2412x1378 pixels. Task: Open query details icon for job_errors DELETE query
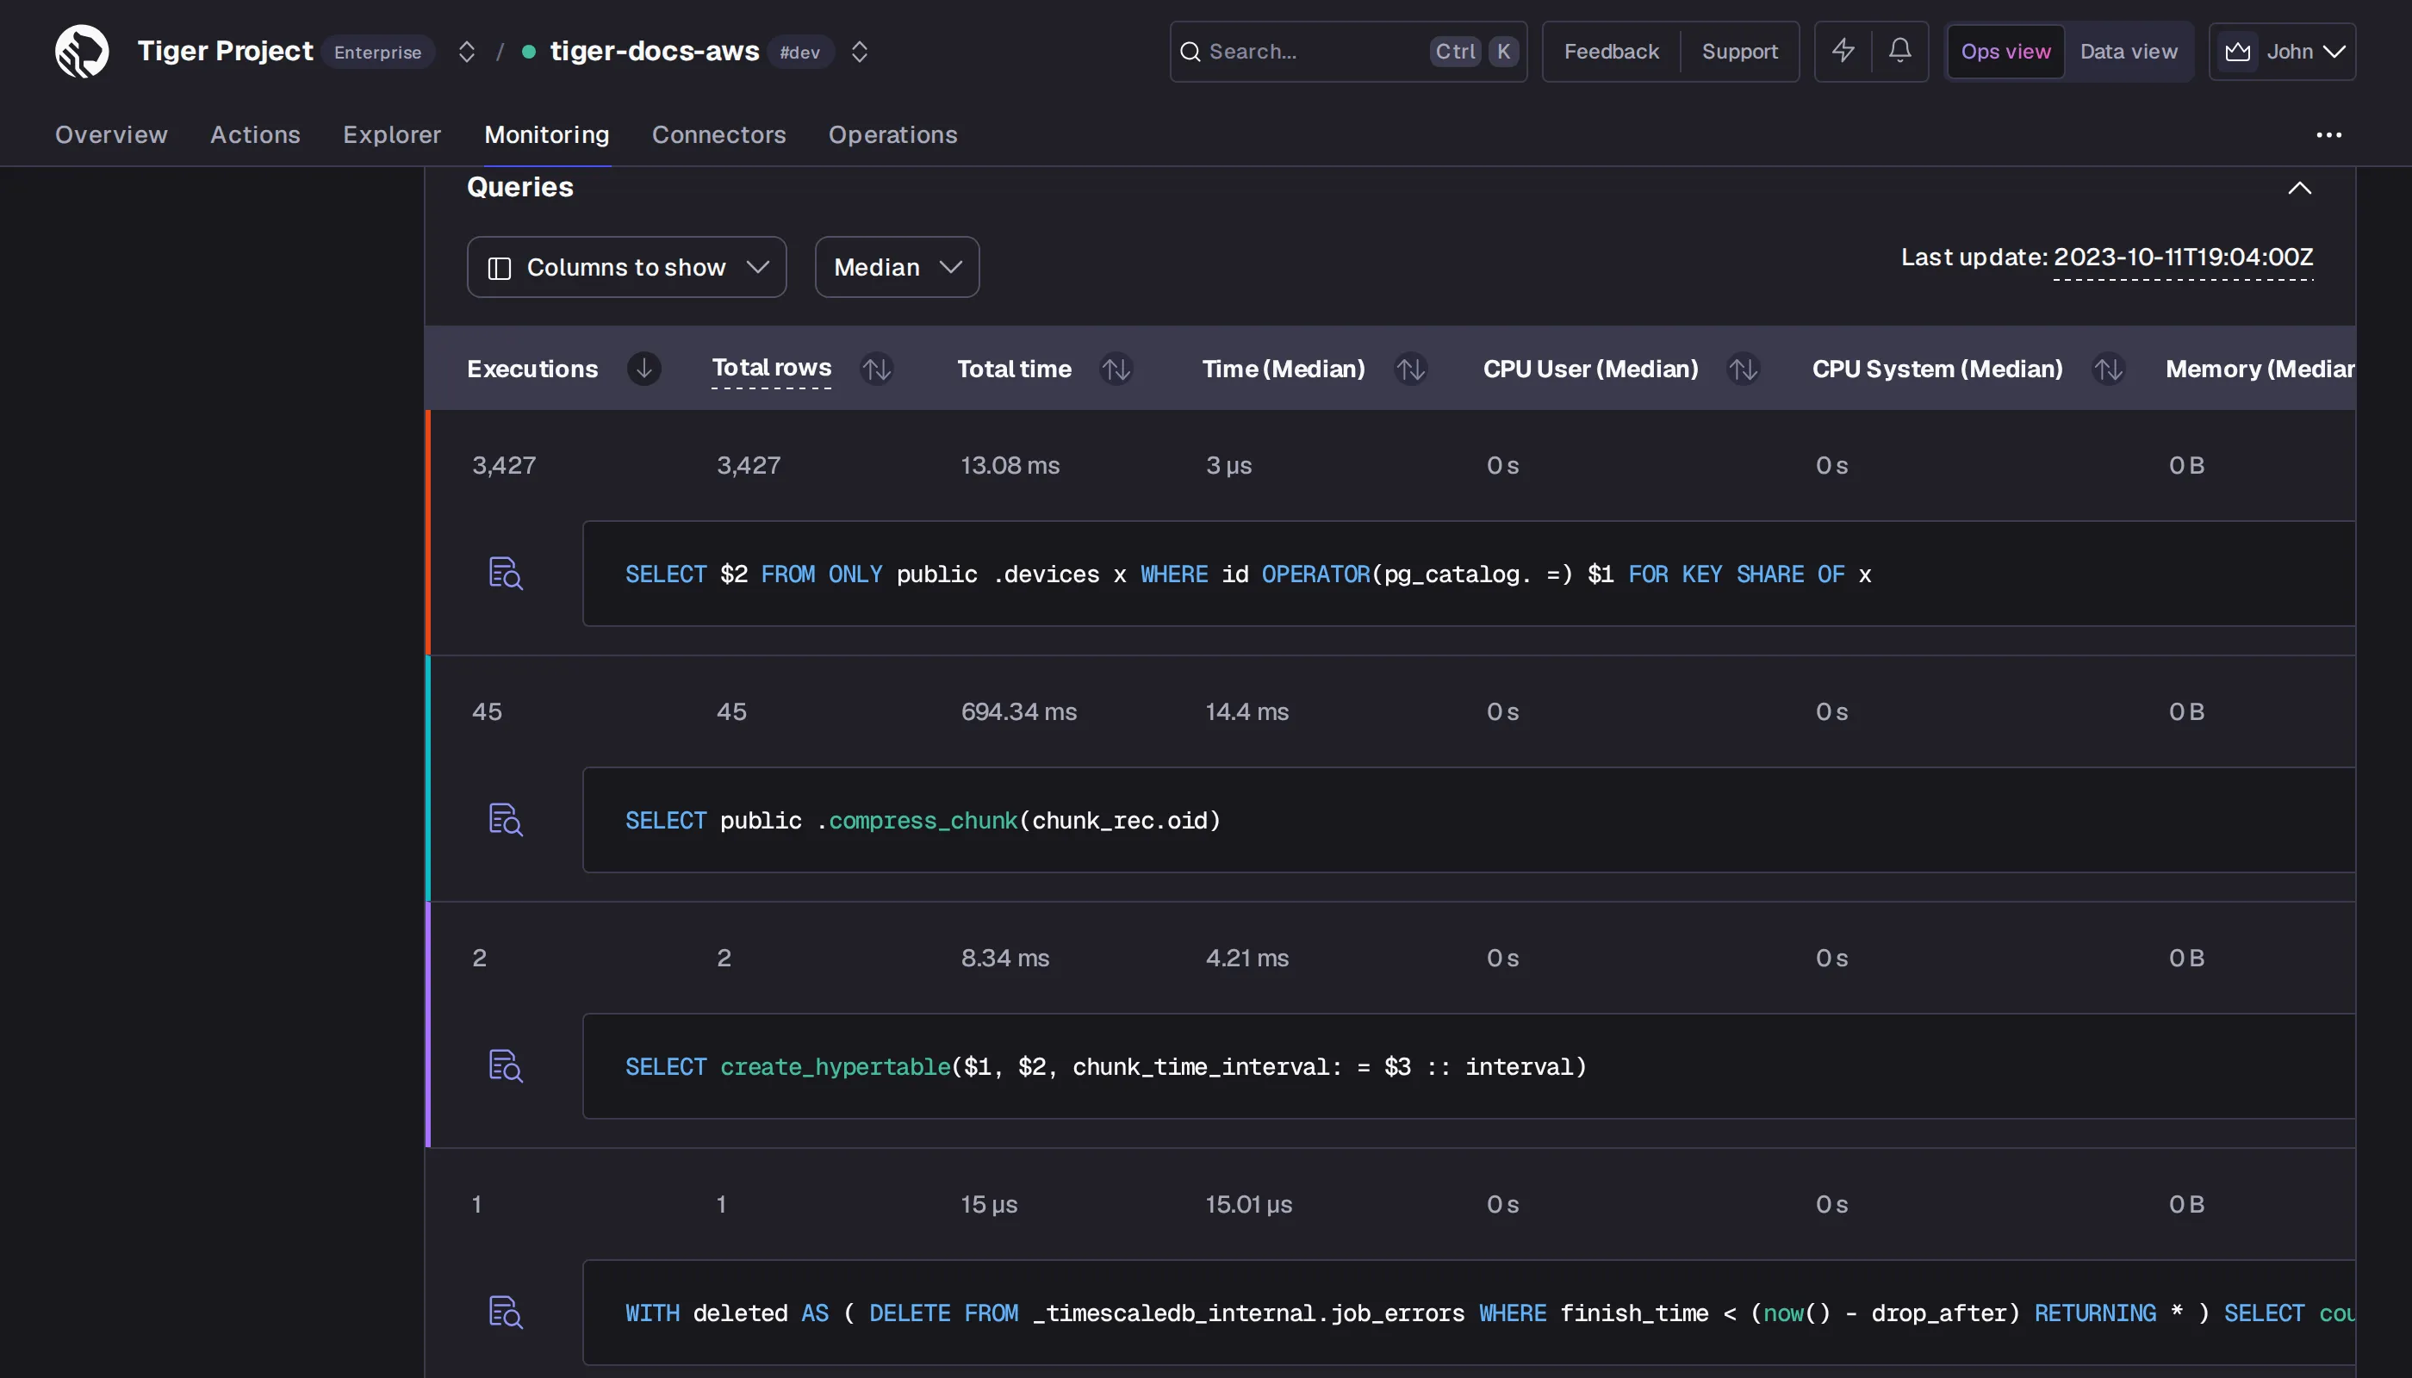505,1312
